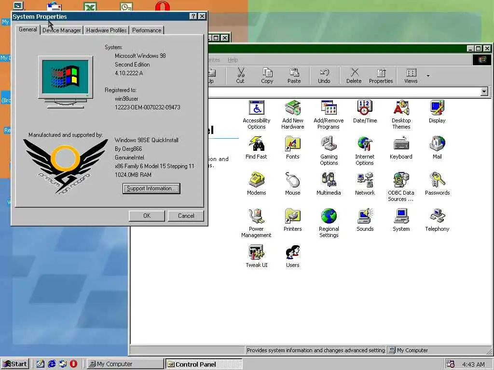This screenshot has height=370, width=494.
Task: Open the Sounds applet icon
Action: pos(365,220)
